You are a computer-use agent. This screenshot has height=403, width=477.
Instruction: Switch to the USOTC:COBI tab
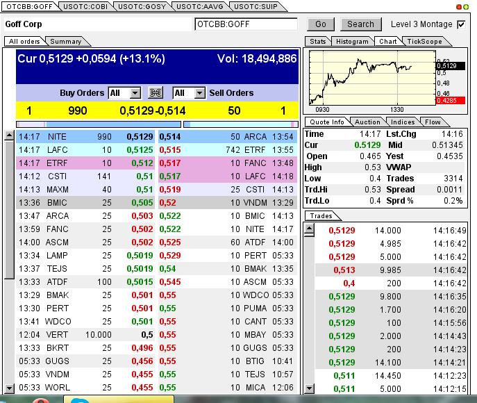tap(85, 6)
